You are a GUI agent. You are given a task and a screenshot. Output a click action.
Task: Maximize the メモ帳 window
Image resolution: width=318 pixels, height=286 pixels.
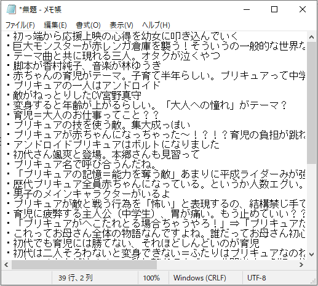(x=274, y=9)
